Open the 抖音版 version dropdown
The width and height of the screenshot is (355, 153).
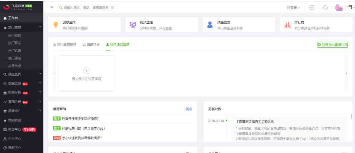click(x=293, y=8)
